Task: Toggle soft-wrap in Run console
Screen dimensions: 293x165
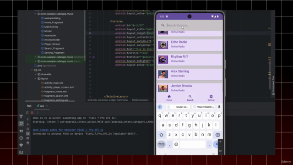Action: [28, 129]
